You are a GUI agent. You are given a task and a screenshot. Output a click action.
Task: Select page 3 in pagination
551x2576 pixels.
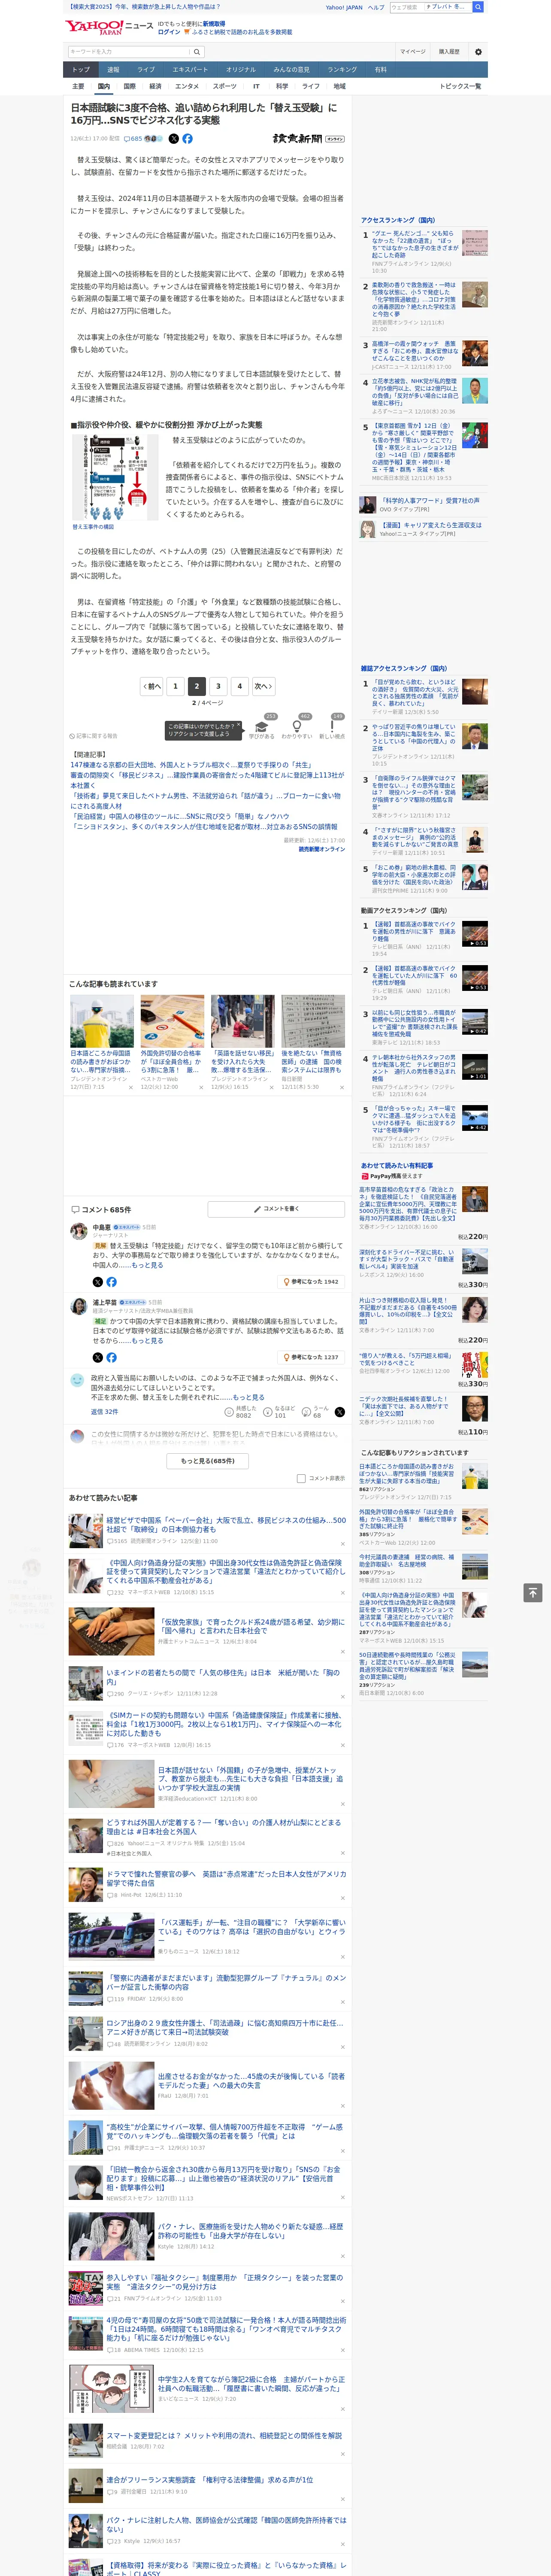[x=218, y=686]
